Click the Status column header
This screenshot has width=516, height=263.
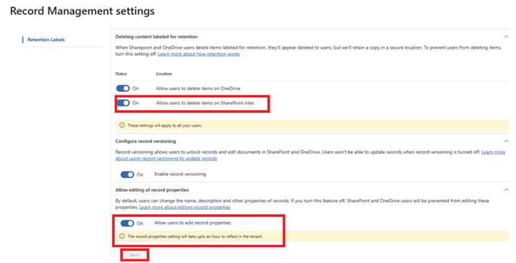[x=121, y=74]
